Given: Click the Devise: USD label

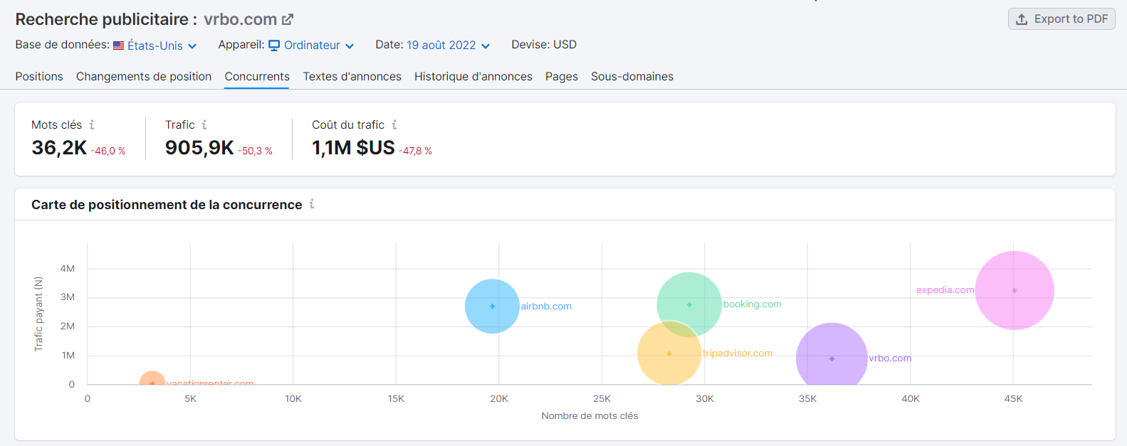Looking at the screenshot, I should [x=544, y=44].
